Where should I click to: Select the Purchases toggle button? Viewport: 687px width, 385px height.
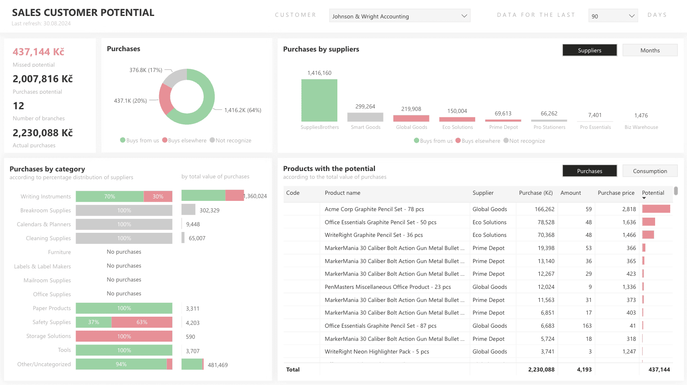click(x=590, y=171)
